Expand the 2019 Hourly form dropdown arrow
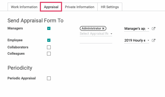This screenshot has height=97, width=165. [x=148, y=40]
